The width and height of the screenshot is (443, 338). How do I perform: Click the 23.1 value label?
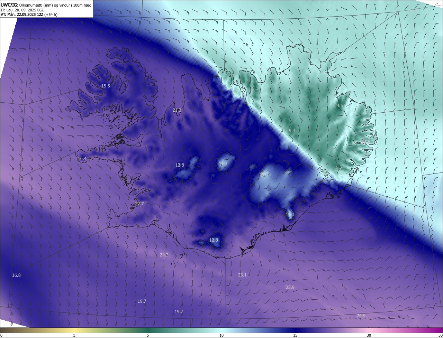(242, 275)
